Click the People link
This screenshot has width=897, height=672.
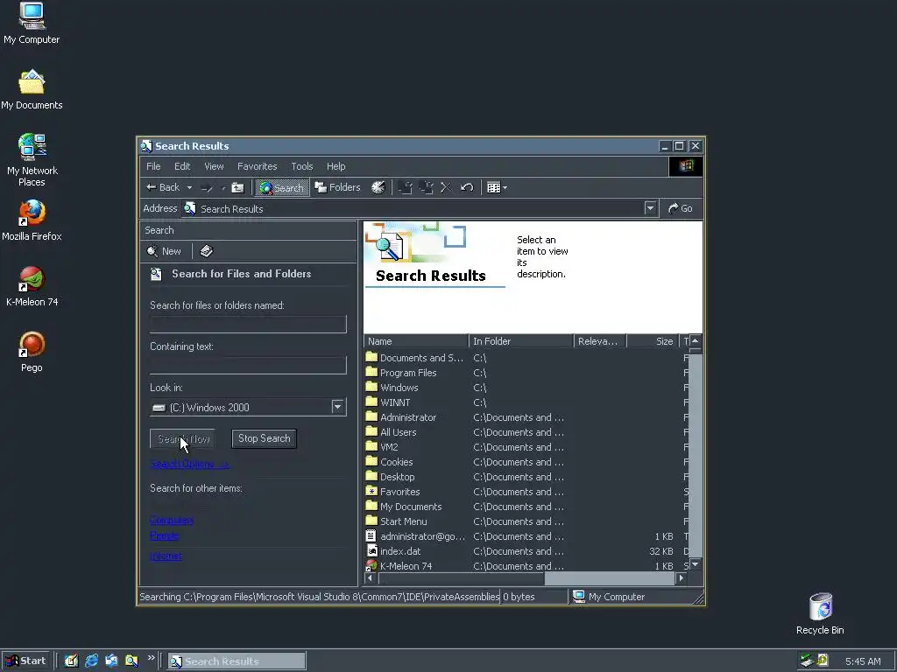(164, 535)
